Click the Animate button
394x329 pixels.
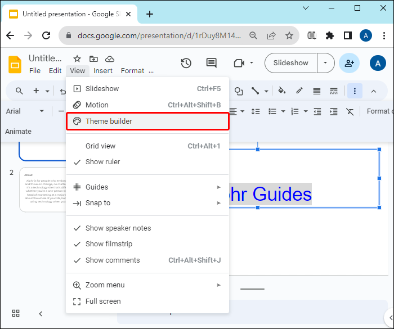pyautogui.click(x=18, y=132)
